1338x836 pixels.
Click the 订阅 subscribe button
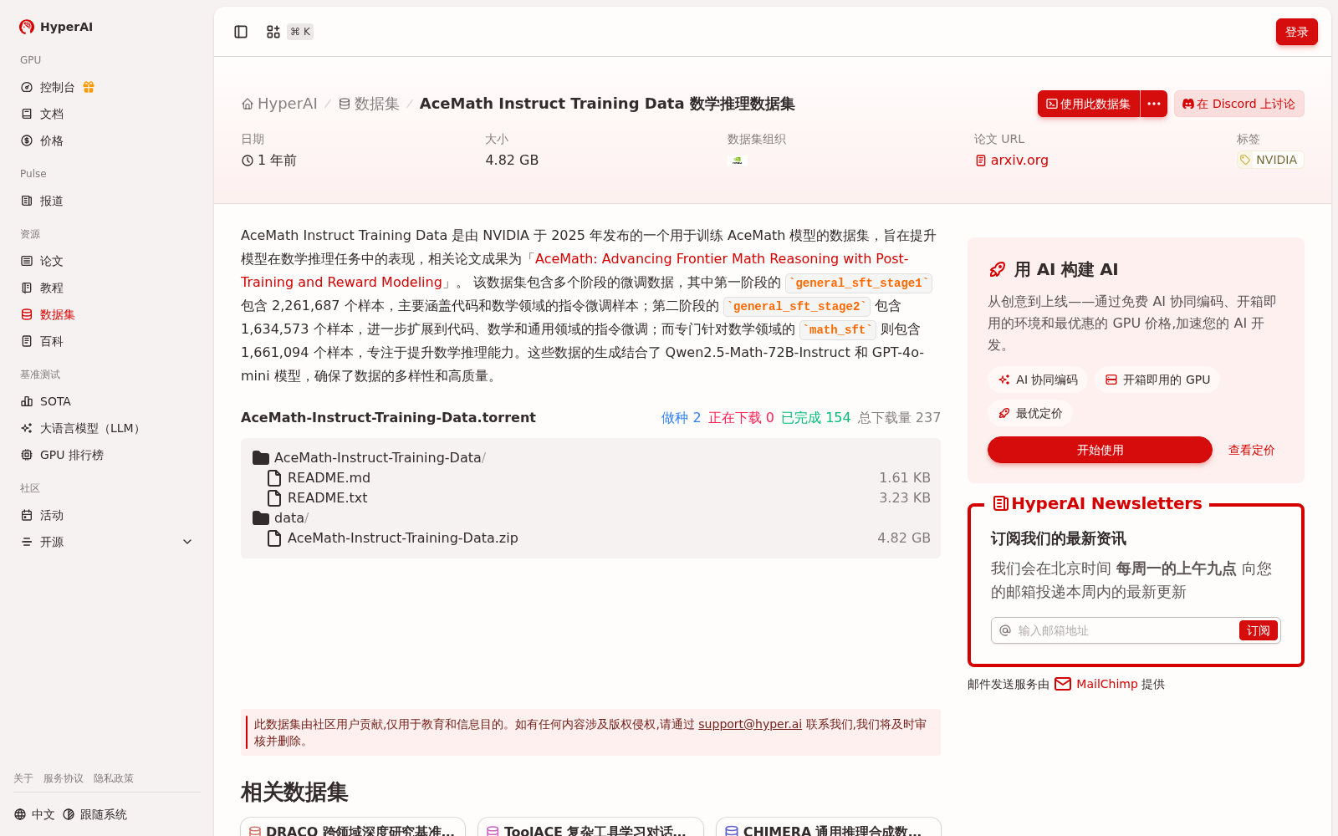pyautogui.click(x=1258, y=630)
